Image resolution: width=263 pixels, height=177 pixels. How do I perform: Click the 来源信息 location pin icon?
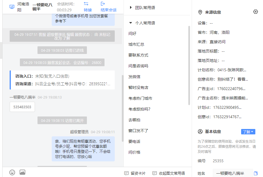(x=200, y=12)
